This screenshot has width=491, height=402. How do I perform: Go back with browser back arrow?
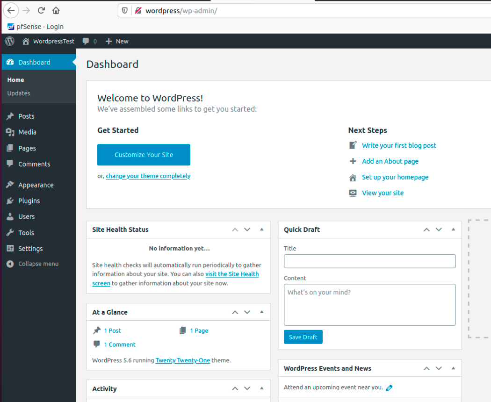[11, 11]
